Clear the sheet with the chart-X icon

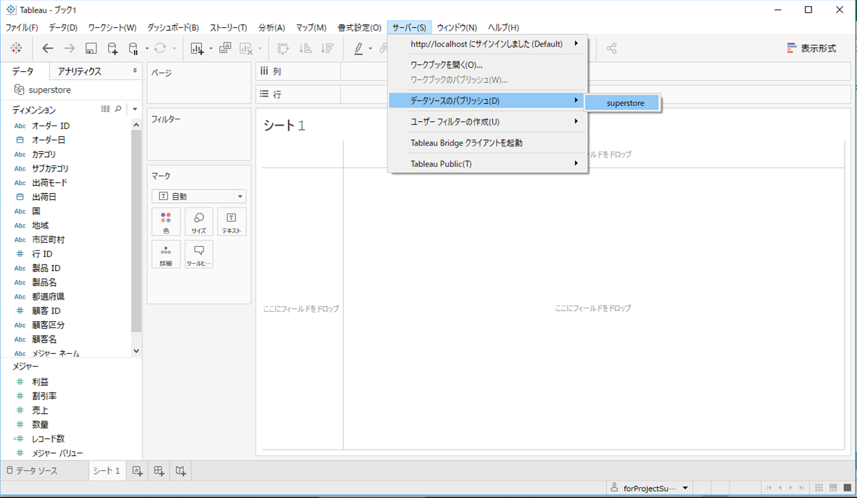click(246, 48)
